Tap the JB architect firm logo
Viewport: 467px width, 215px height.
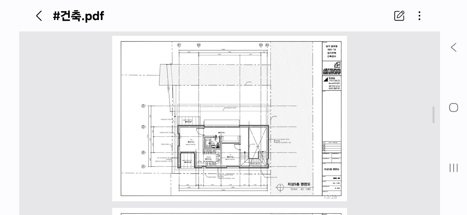tap(332, 68)
